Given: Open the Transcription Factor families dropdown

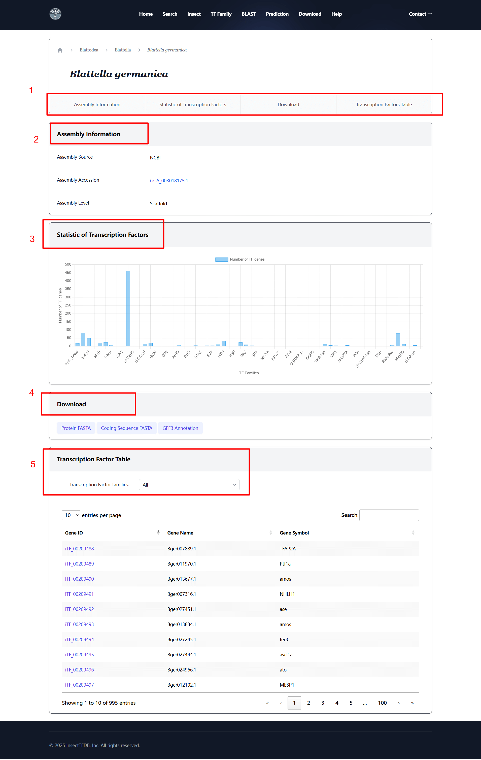Looking at the screenshot, I should pos(189,485).
